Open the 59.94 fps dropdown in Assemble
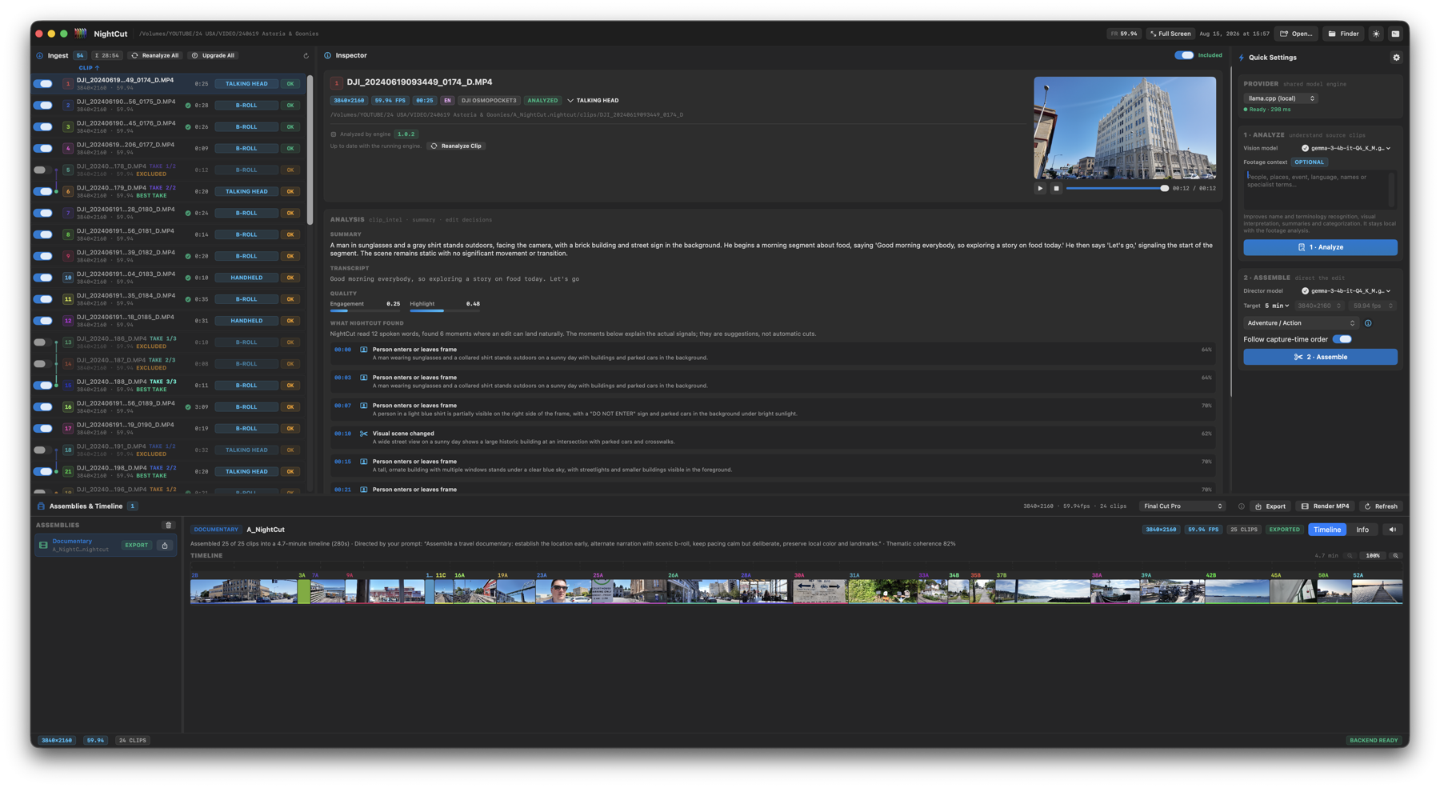 click(x=1372, y=306)
